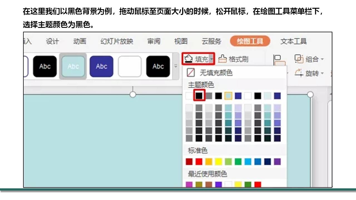Click the No Fill (无填充颜色) slash icon
Viewport: 356px width, 200px height.
[x=191, y=73]
